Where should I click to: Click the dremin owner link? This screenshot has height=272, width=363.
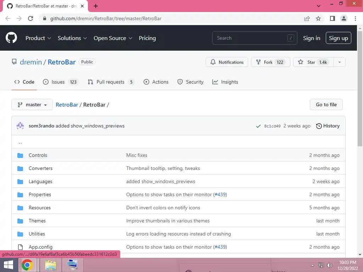pos(31,62)
